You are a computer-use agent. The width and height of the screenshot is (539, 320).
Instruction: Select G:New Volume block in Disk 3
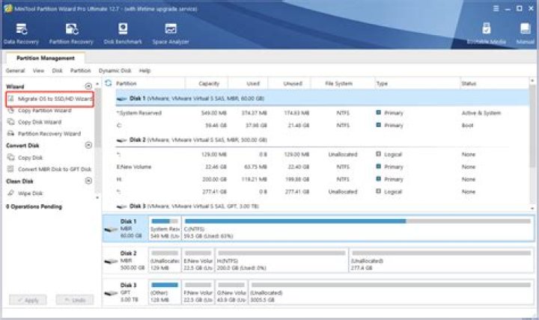pos(231,292)
